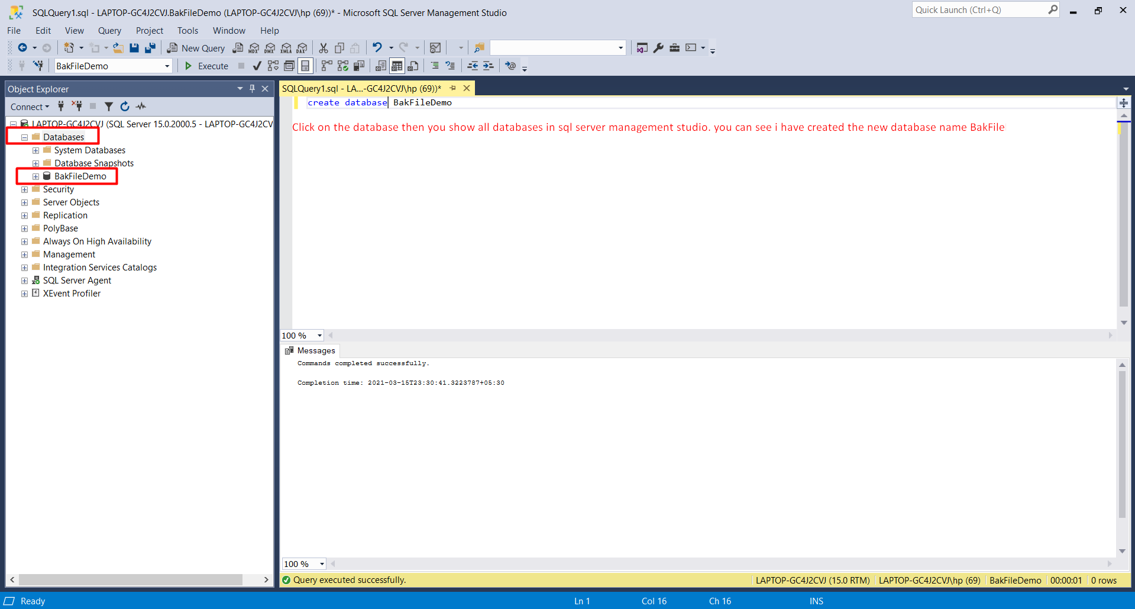This screenshot has height=609, width=1135.
Task: Toggle auto-hide pin of Object Explorer
Action: (x=252, y=89)
